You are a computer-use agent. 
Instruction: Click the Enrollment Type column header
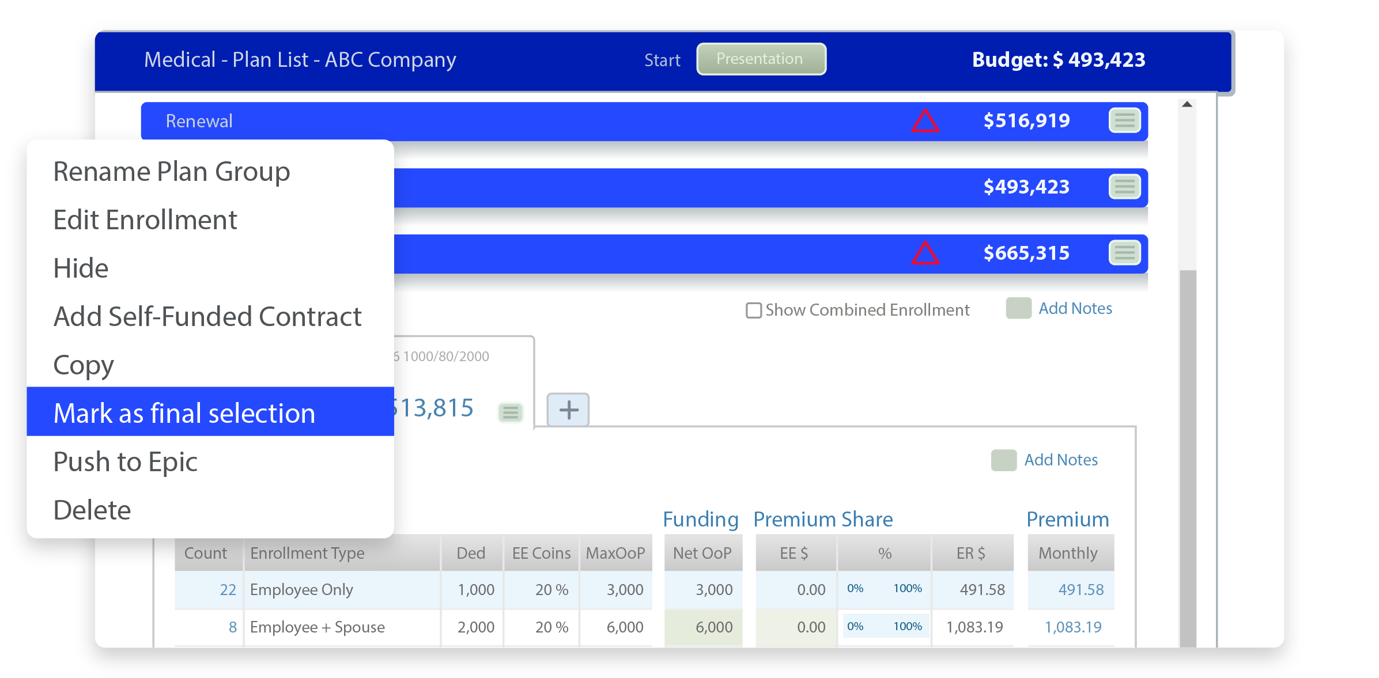(342, 553)
